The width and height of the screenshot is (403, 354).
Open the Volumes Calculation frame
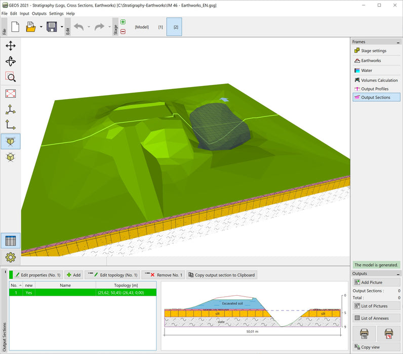pyautogui.click(x=376, y=80)
